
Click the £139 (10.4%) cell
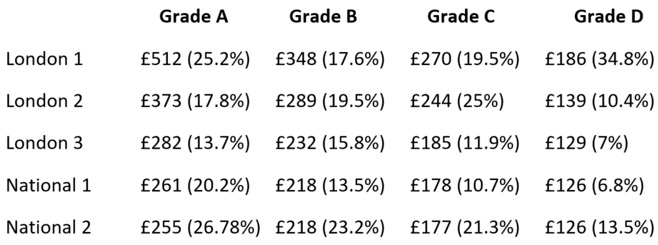600,101
